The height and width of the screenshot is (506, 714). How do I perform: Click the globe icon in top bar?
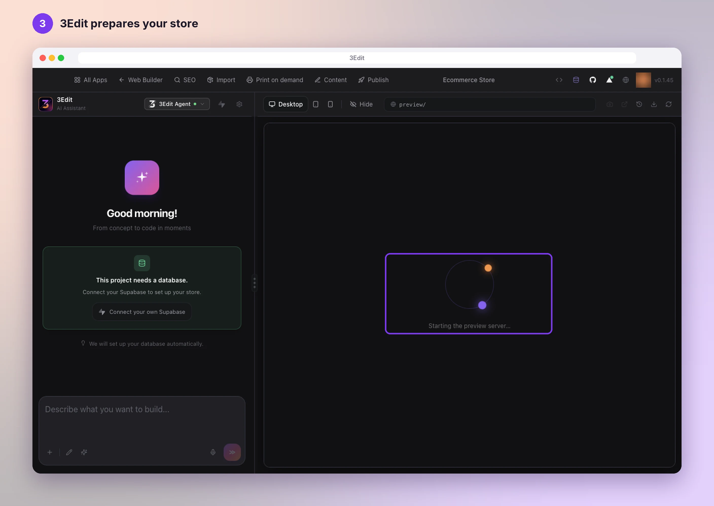pyautogui.click(x=626, y=80)
